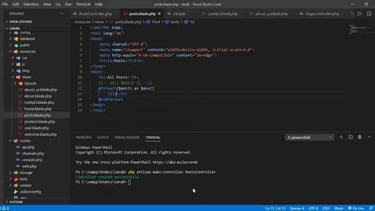The image size is (375, 211).
Task: Open the Go menu
Action: point(58,4)
